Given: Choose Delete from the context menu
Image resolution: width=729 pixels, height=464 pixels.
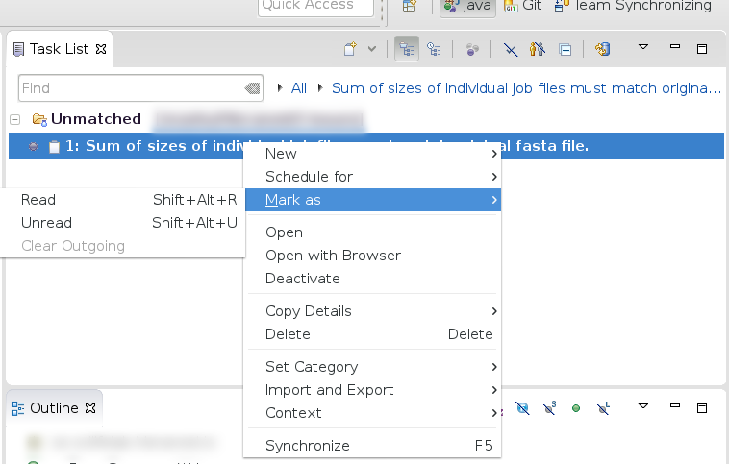Looking at the screenshot, I should pyautogui.click(x=373, y=334).
